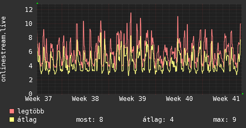Click the y-axis value 0
Viewport: 246px width, 128px height.
(30, 93)
